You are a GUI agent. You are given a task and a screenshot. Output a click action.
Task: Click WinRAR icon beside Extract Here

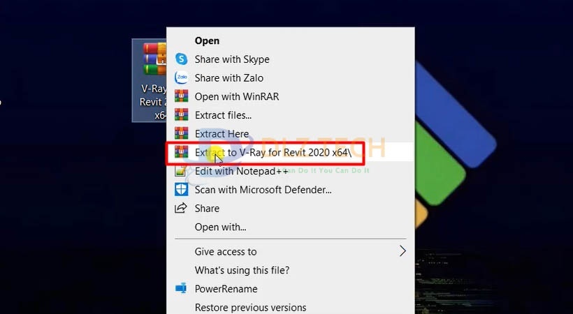pos(182,133)
